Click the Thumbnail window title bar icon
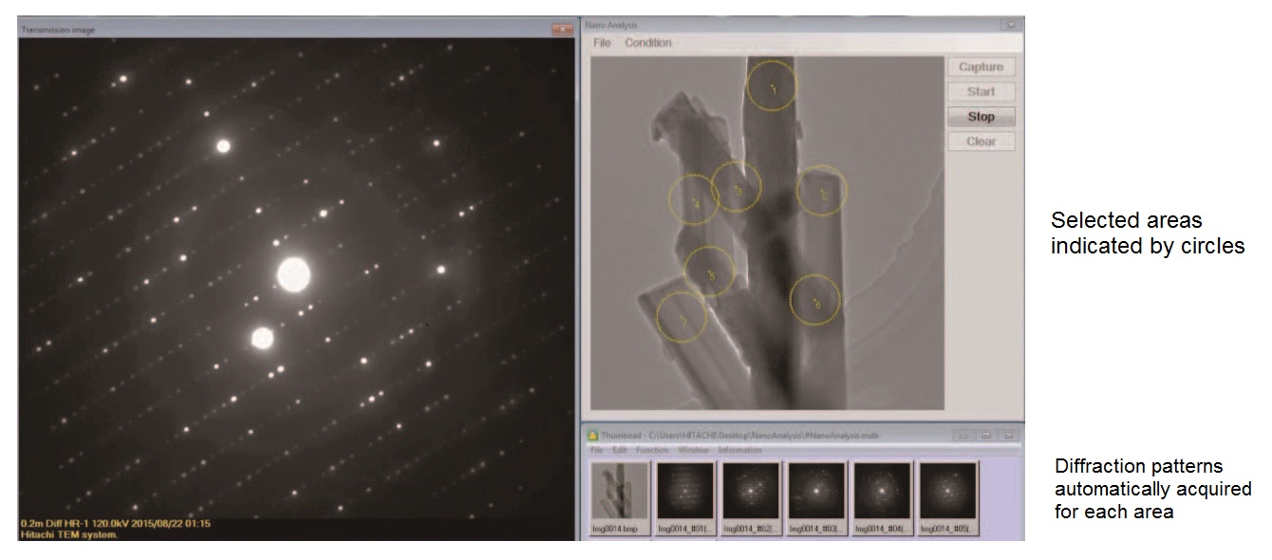Viewport: 1272px width, 560px height. click(x=593, y=436)
